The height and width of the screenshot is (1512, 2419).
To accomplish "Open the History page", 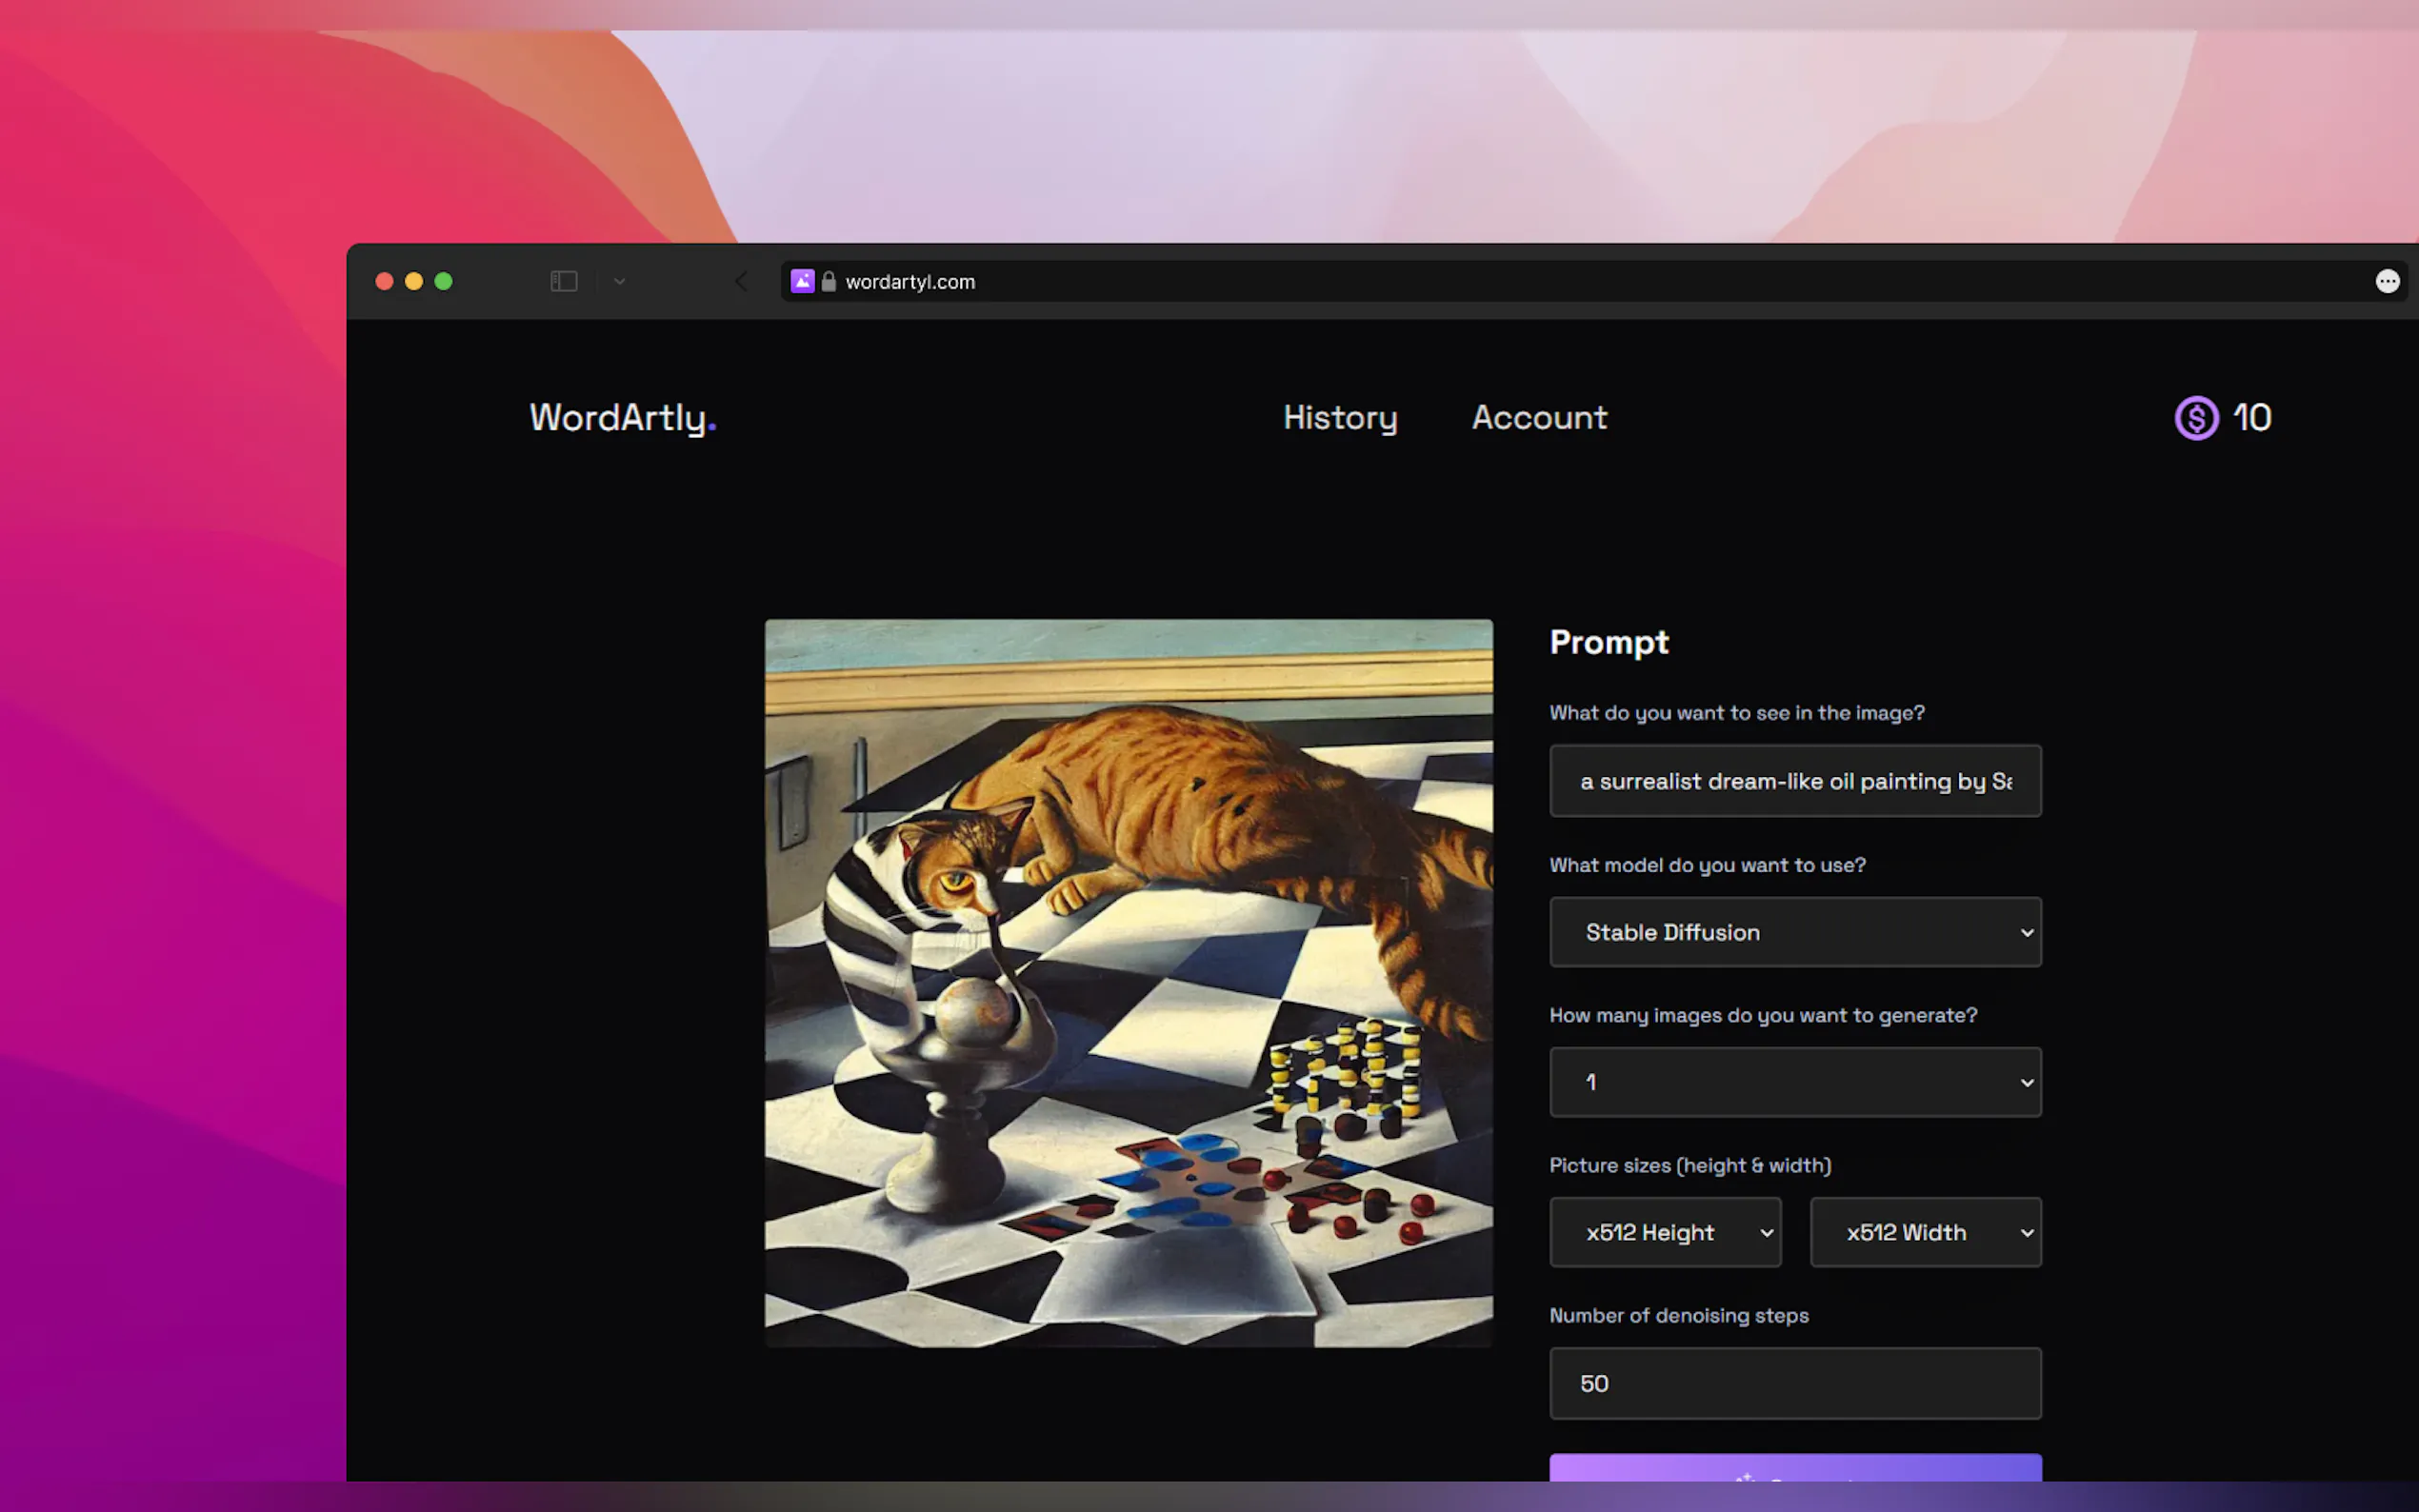I will 1340,418.
